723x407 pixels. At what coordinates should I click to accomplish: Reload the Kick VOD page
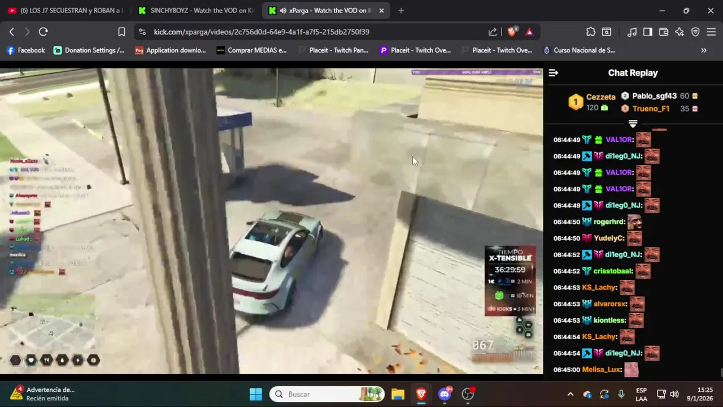(x=43, y=32)
